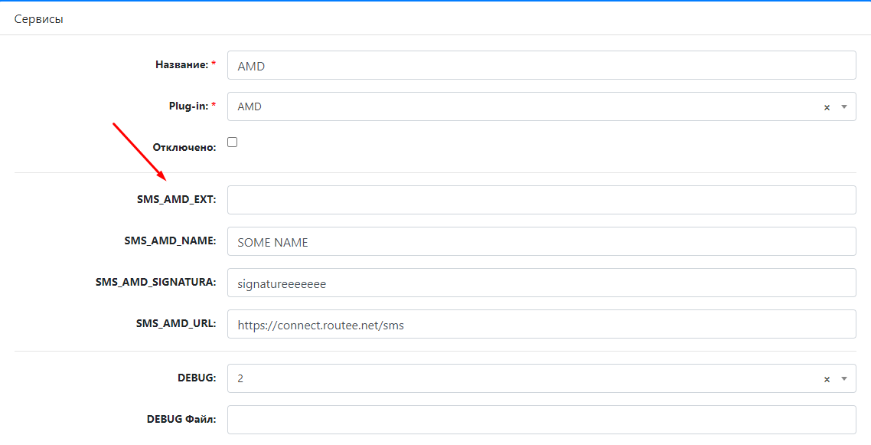The width and height of the screenshot is (871, 445).
Task: Click the SMS_AMD_URL label
Action: coord(176,323)
